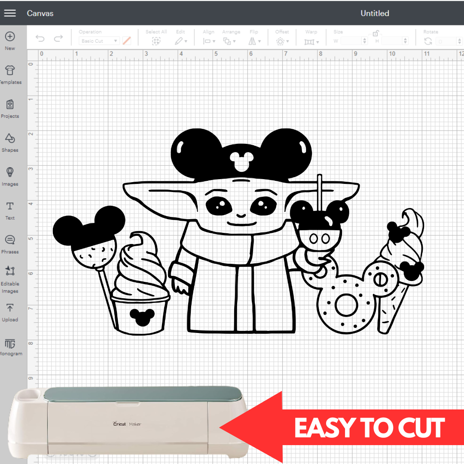Open the Warp dropdown
The image size is (464, 464).
[x=311, y=42]
